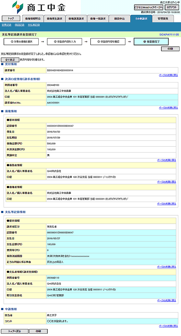This screenshot has height=336, width=181.
Task: Open the ビジネスWebトップページへ button
Action: (x=149, y=7)
